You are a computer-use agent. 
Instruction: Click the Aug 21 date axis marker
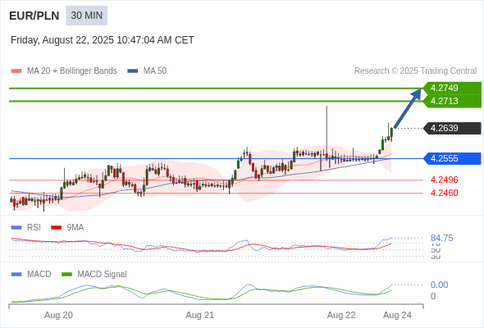(199, 316)
